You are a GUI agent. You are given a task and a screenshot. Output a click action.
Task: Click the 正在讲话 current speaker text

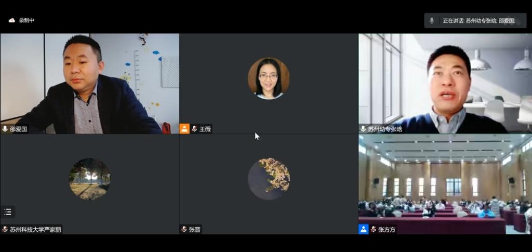(479, 21)
